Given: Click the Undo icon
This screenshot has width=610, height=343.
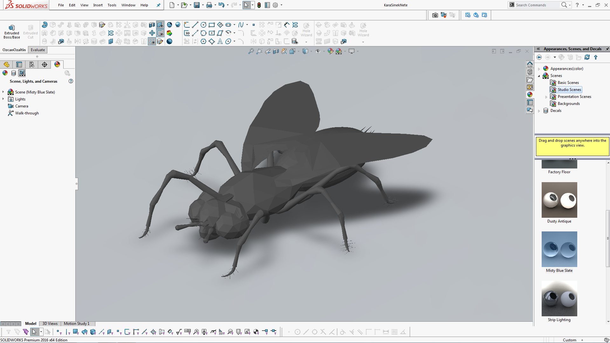Looking at the screenshot, I should click(222, 5).
